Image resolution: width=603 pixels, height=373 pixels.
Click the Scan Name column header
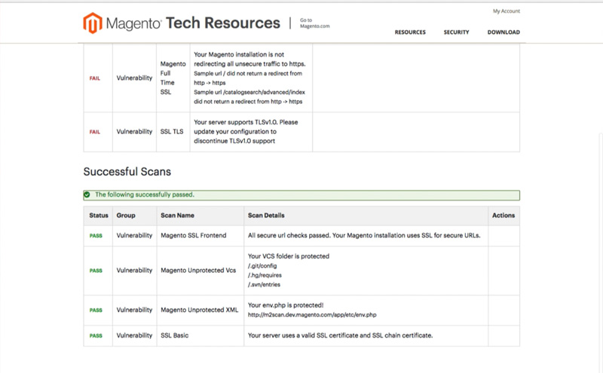pyautogui.click(x=177, y=216)
